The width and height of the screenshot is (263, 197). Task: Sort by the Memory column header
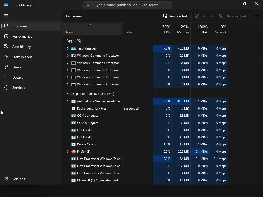coord(181,29)
